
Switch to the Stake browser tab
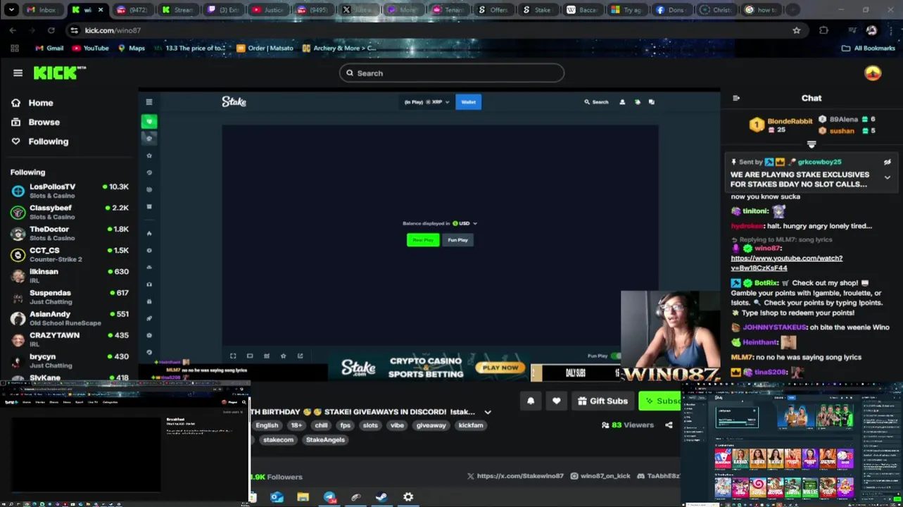tap(536, 10)
